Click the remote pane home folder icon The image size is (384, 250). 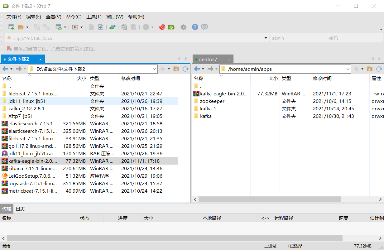point(370,69)
